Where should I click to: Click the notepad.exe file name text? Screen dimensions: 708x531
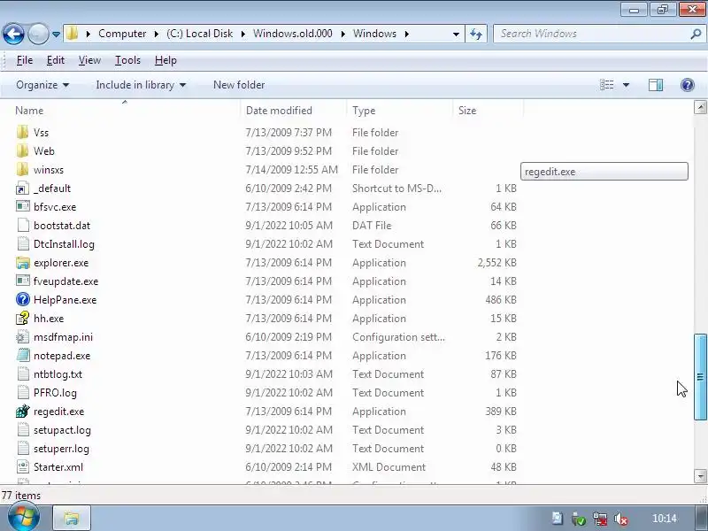[62, 356]
